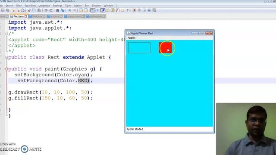Start macro recording with red record icon
Image resolution: width=276 pixels, height=155 pixels.
(x=134, y=10)
